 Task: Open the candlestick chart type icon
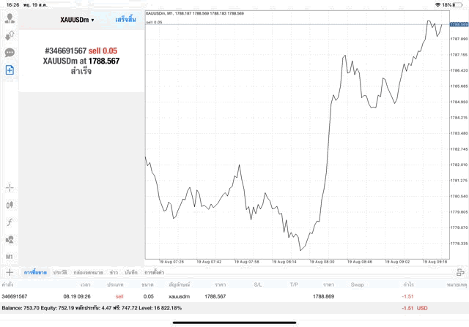coord(10,205)
